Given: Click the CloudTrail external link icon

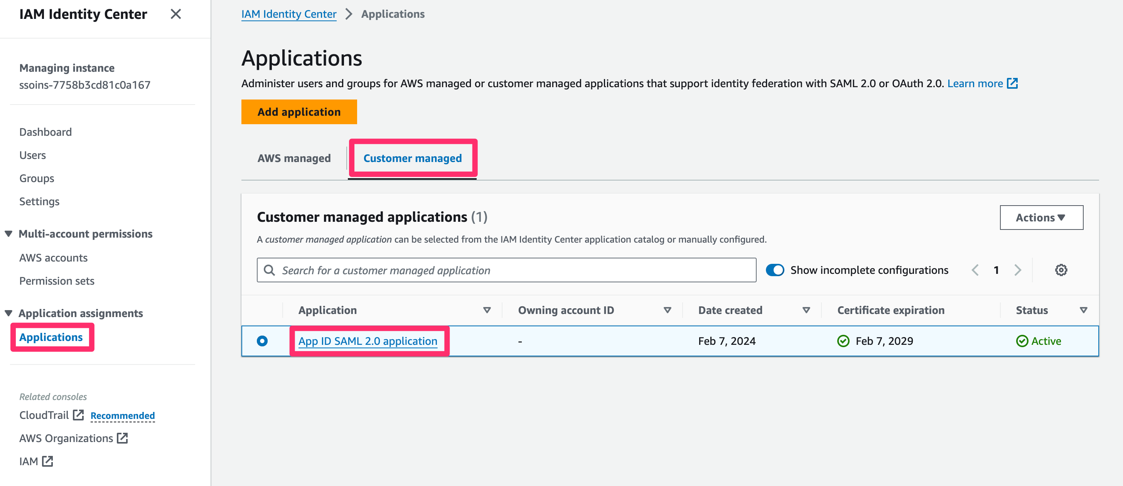Looking at the screenshot, I should click(78, 415).
